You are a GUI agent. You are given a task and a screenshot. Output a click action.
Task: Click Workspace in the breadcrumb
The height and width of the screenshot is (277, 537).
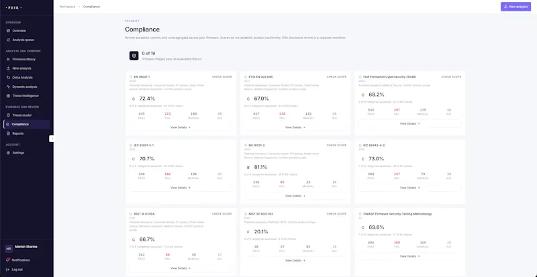pyautogui.click(x=67, y=7)
